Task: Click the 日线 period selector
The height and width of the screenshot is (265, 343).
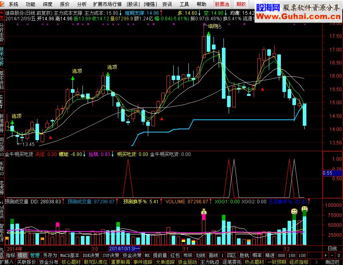Action: tap(332, 249)
